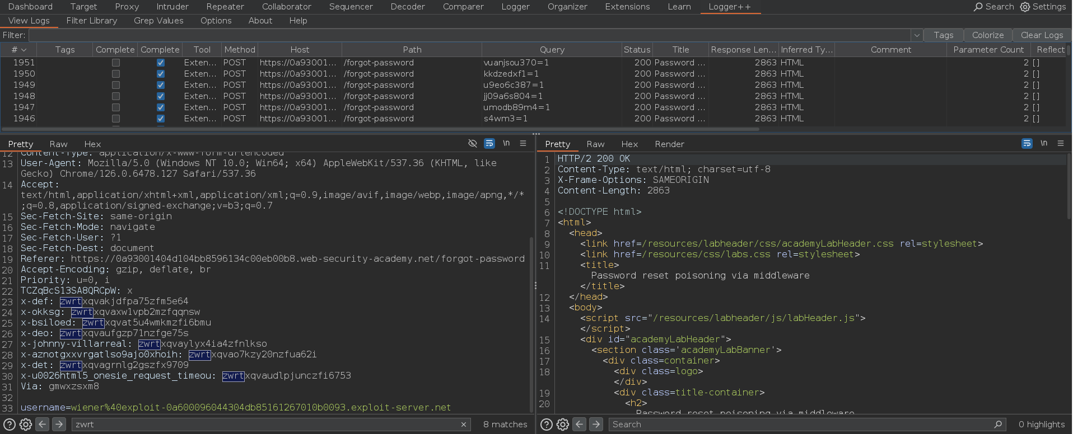This screenshot has height=434, width=1073.
Task: Expand the Filter dropdown arrow
Action: click(917, 35)
